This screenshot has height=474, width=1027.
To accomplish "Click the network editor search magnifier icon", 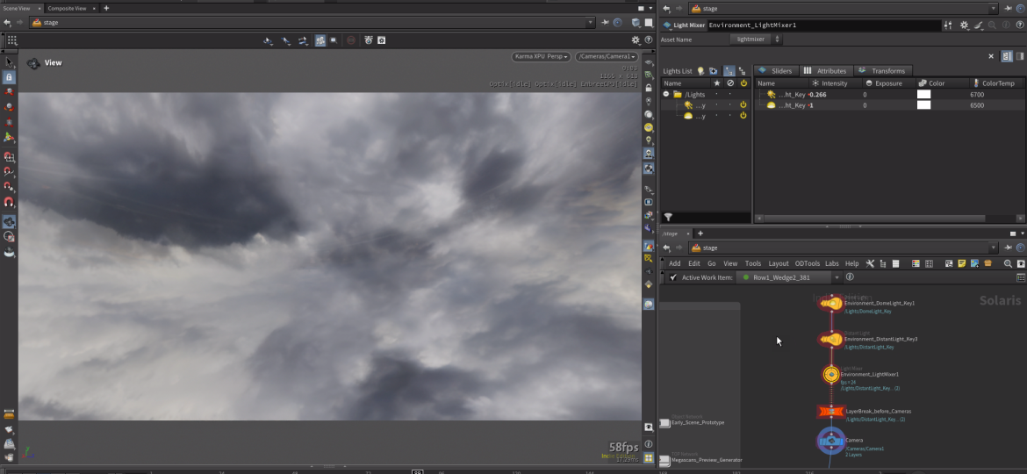I will tap(1009, 263).
